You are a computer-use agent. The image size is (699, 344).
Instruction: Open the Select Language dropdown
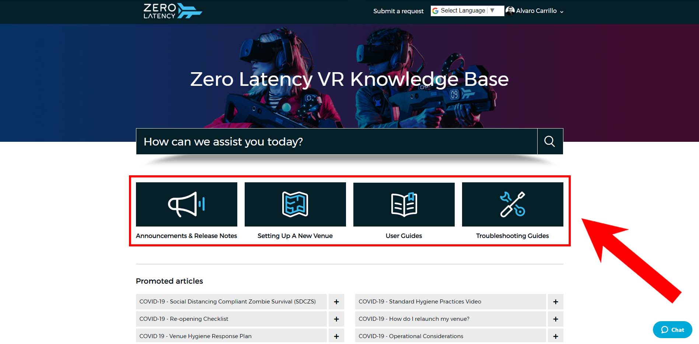[467, 11]
